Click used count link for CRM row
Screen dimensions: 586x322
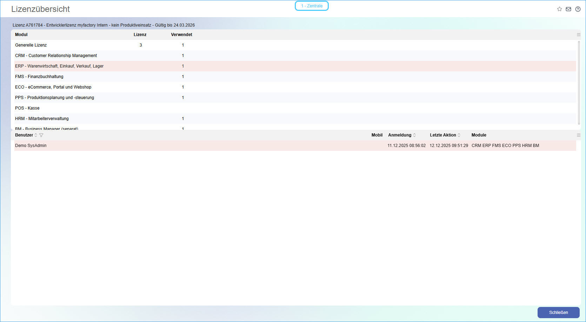[183, 56]
